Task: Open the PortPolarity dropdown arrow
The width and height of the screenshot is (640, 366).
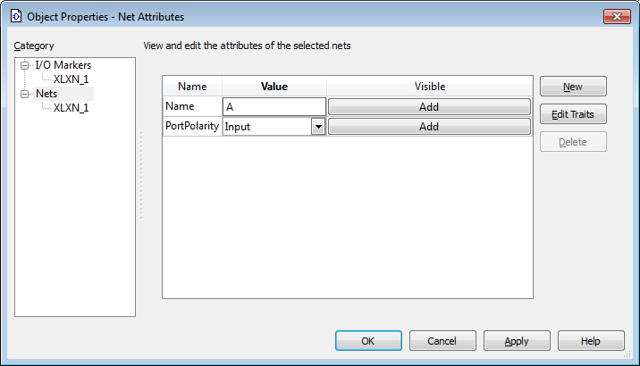Action: click(x=317, y=127)
